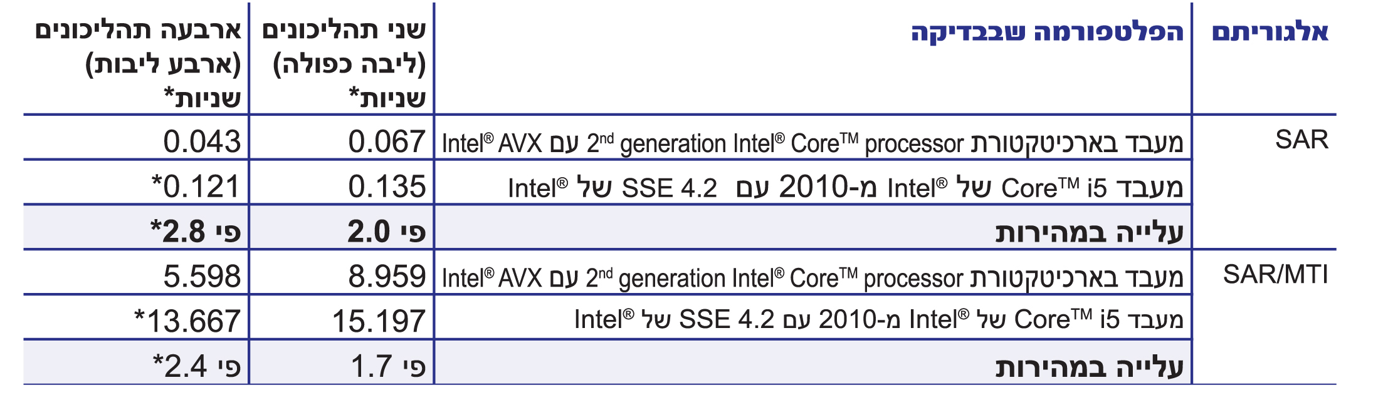Select the 0.067 value cell
1388x395 pixels.
[x=387, y=141]
